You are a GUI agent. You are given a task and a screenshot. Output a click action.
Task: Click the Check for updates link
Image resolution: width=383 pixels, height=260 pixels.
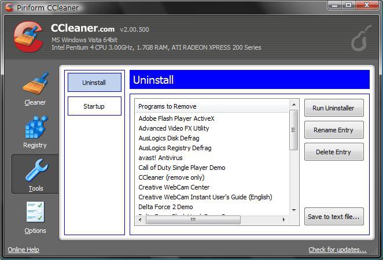[337, 250]
